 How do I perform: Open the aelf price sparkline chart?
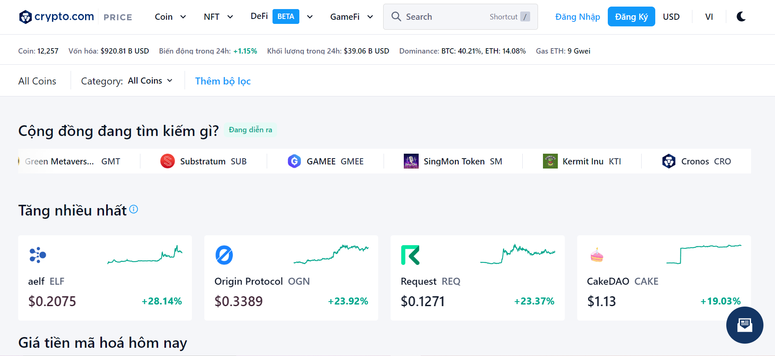(145, 255)
